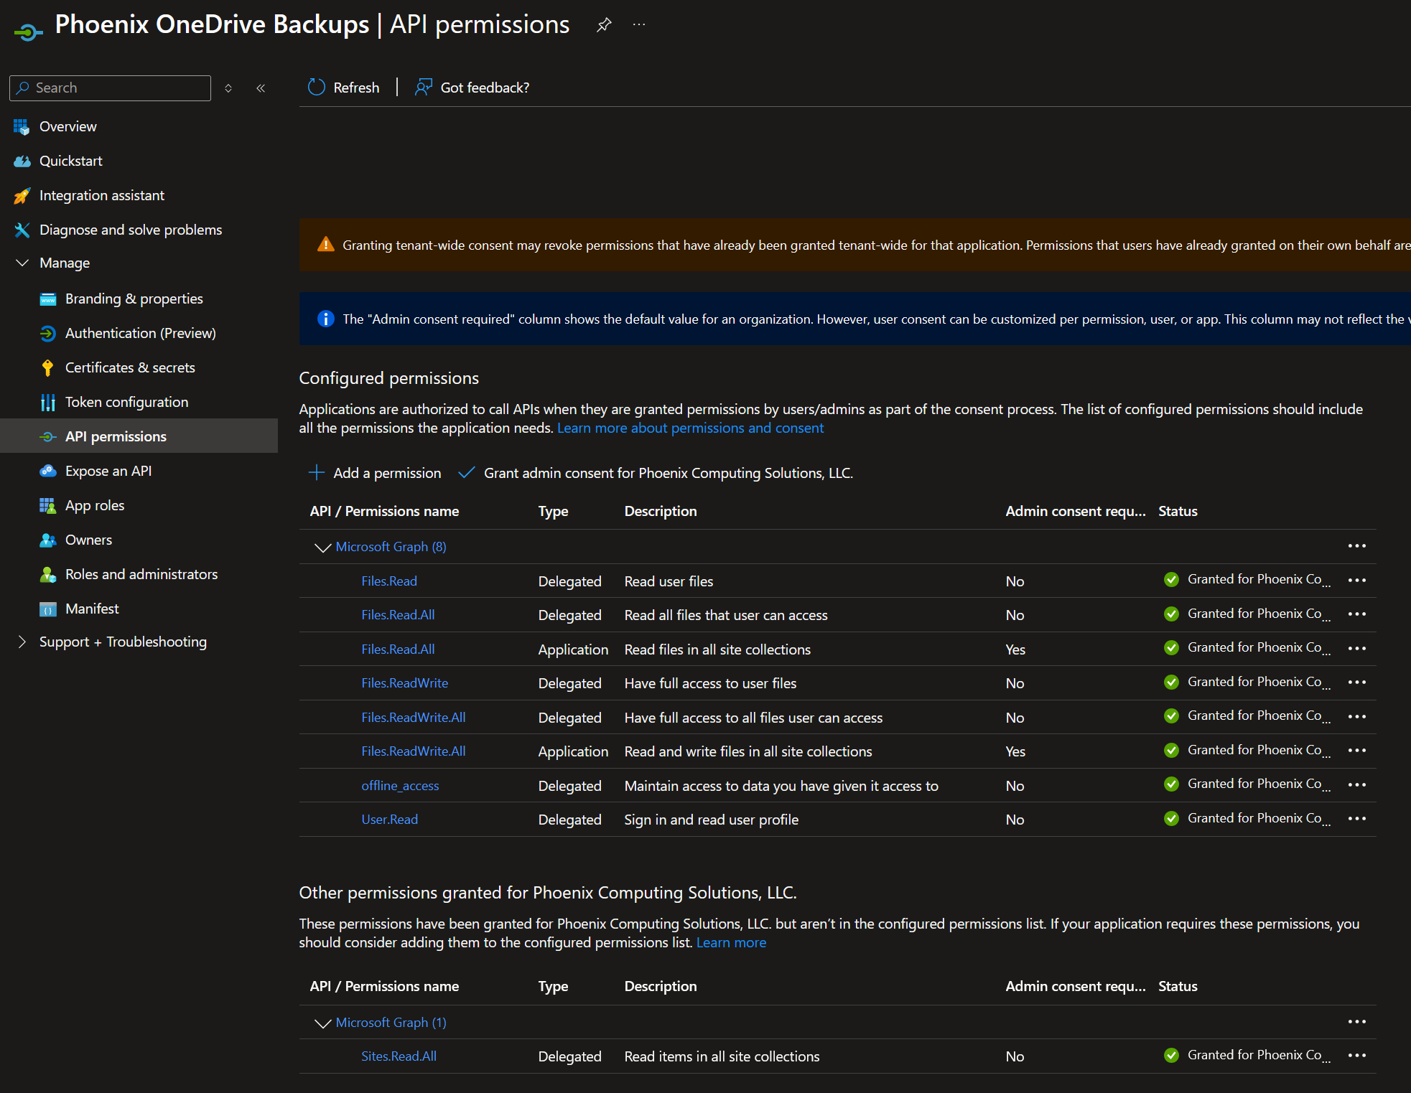Click Add a permission
1411x1093 pixels.
(374, 473)
